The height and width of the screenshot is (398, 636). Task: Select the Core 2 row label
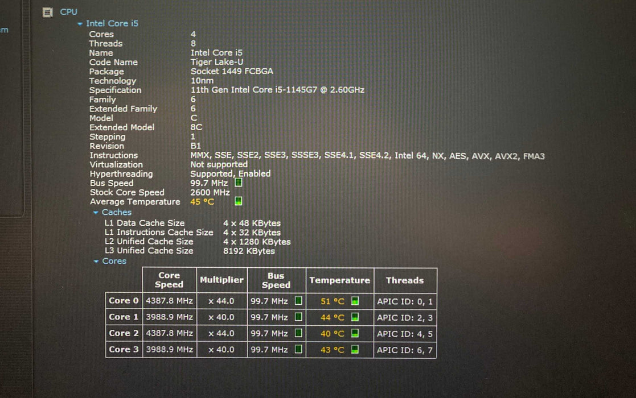124,333
